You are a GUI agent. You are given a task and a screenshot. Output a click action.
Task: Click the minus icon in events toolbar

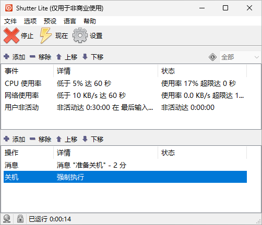32,57
